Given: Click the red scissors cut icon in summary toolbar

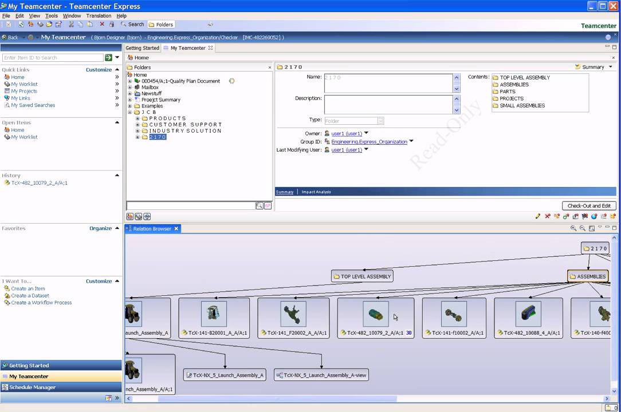Looking at the screenshot, I should 547,216.
